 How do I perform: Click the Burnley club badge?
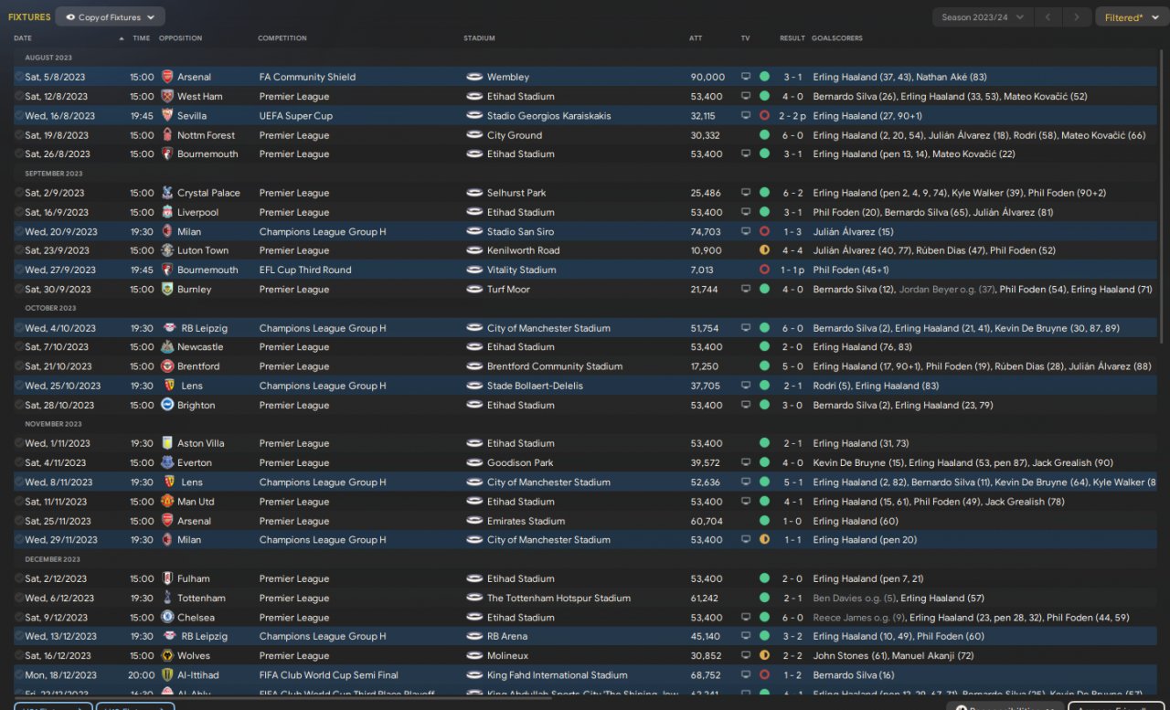(167, 289)
